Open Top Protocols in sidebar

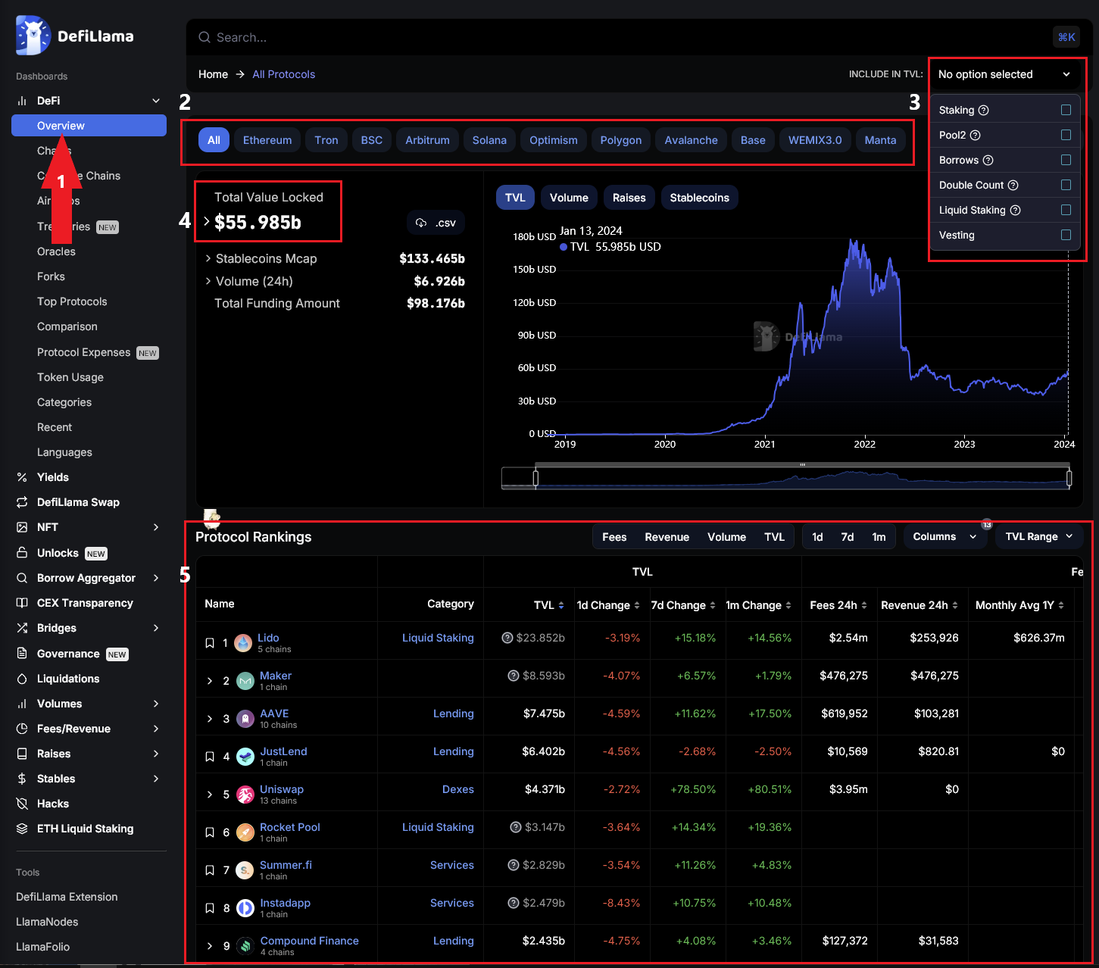click(72, 301)
